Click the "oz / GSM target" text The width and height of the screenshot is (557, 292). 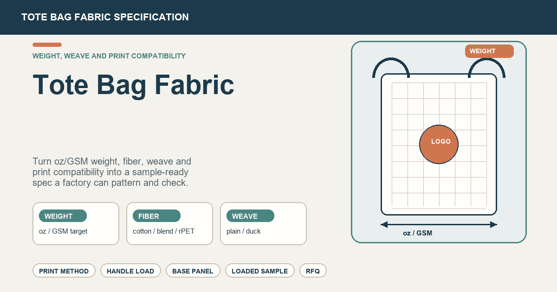pyautogui.click(x=63, y=231)
